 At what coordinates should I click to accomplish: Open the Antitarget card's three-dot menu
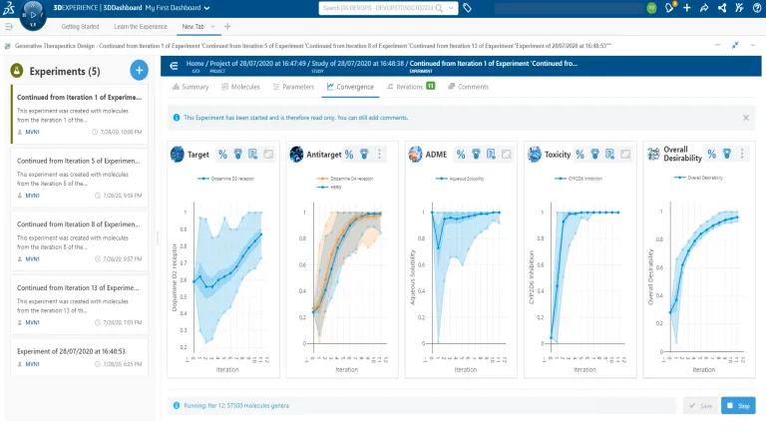pos(379,154)
